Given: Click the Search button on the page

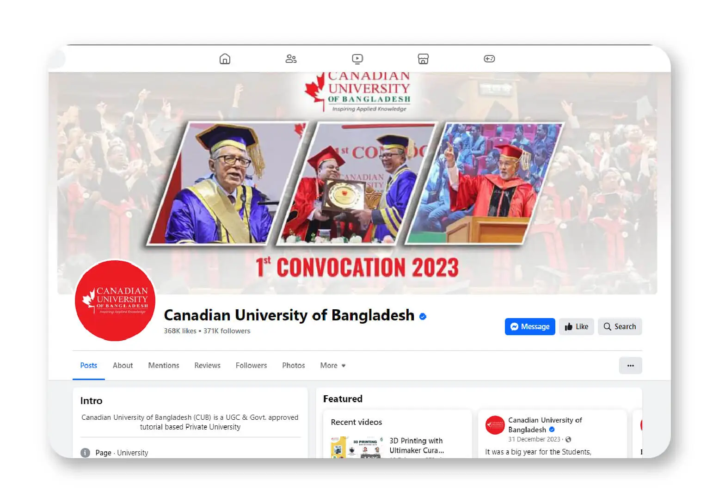Looking at the screenshot, I should 620,326.
